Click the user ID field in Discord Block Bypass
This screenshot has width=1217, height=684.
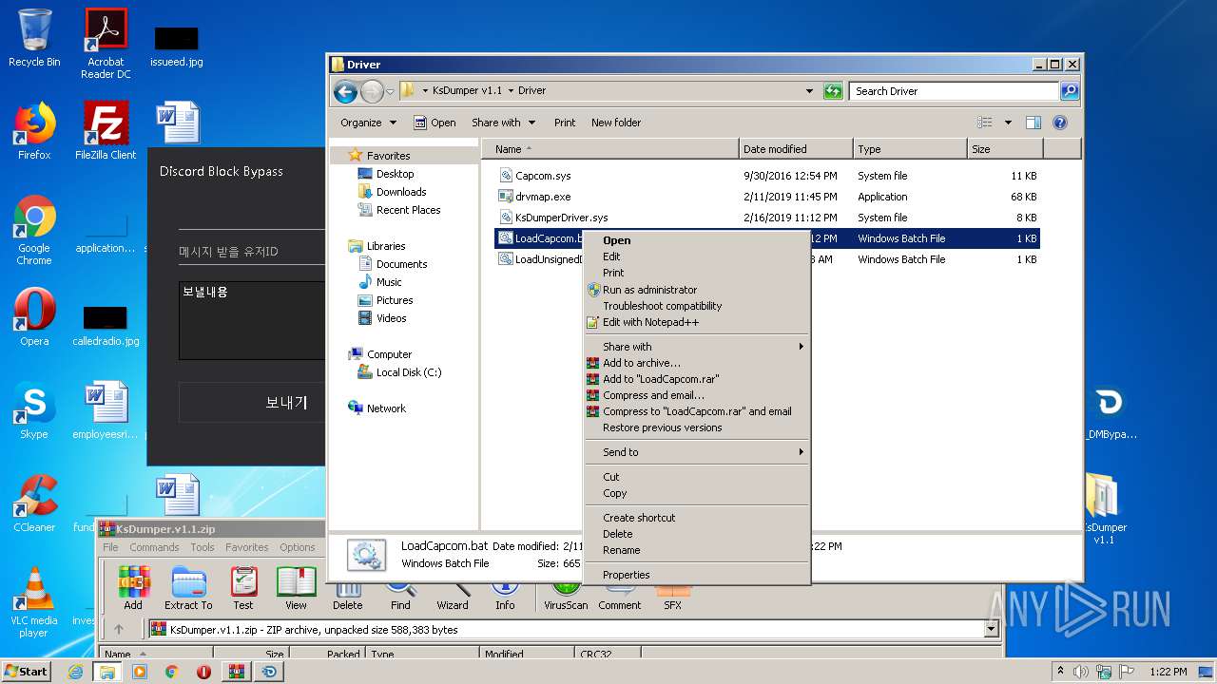coord(252,252)
